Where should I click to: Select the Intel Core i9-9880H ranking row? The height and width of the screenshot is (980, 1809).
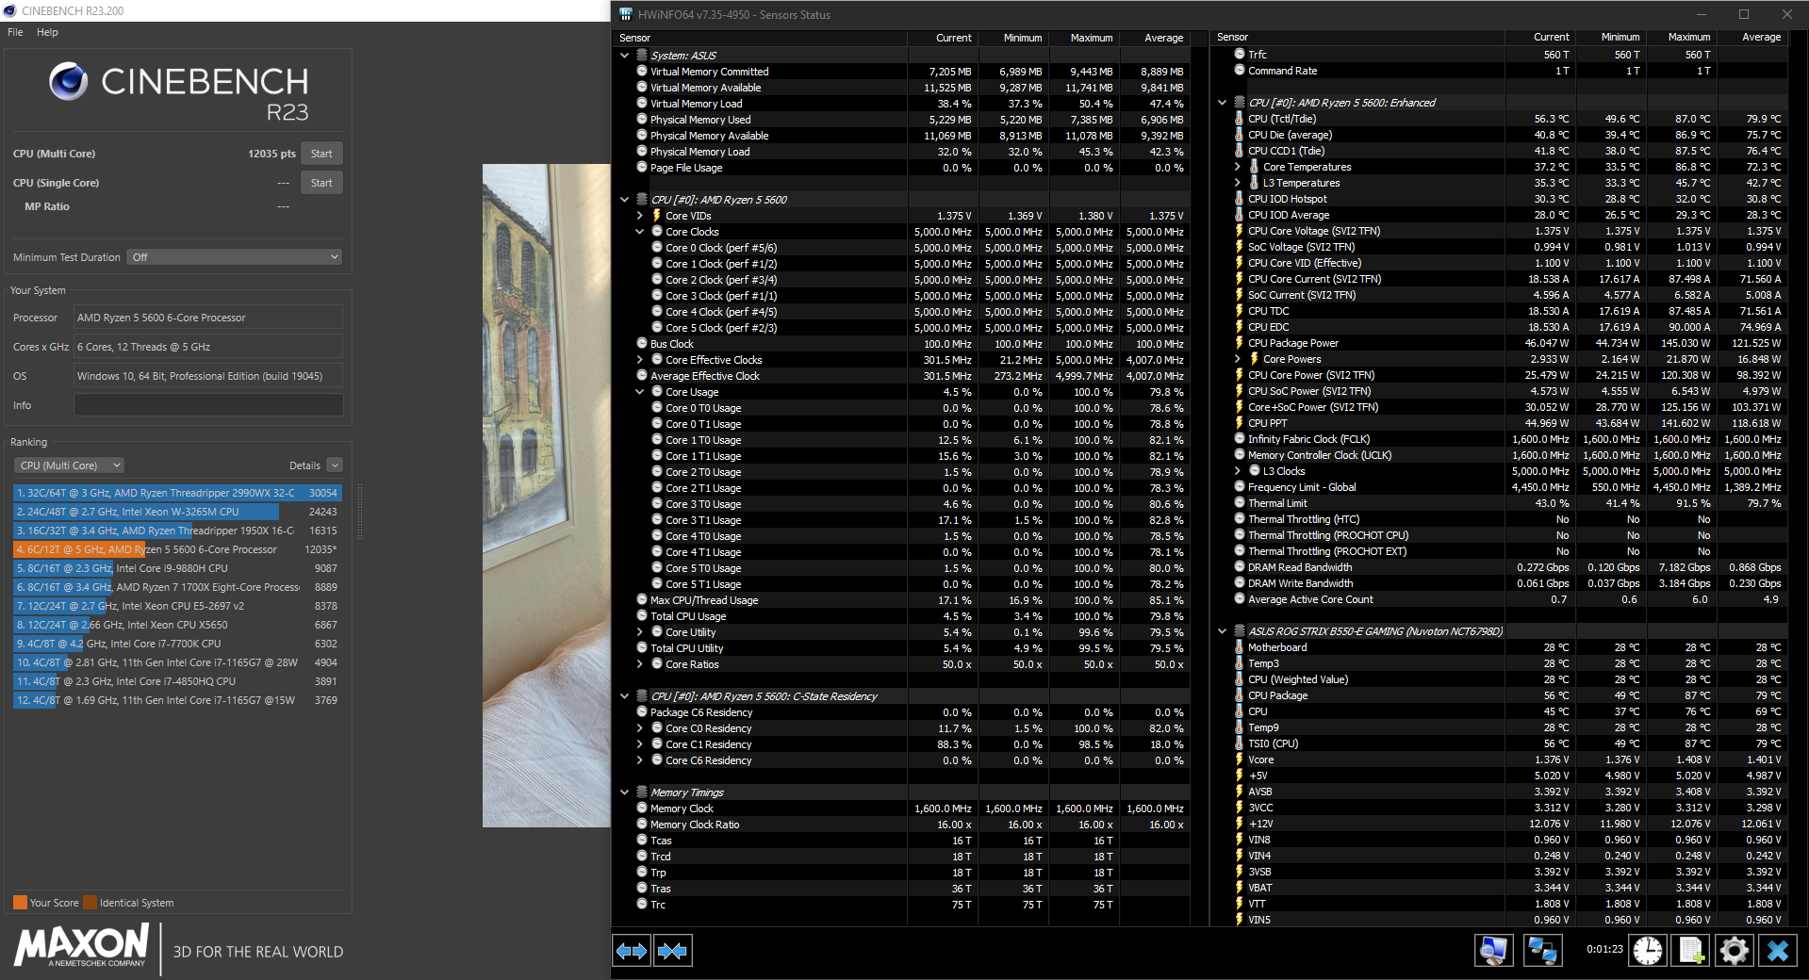(177, 568)
